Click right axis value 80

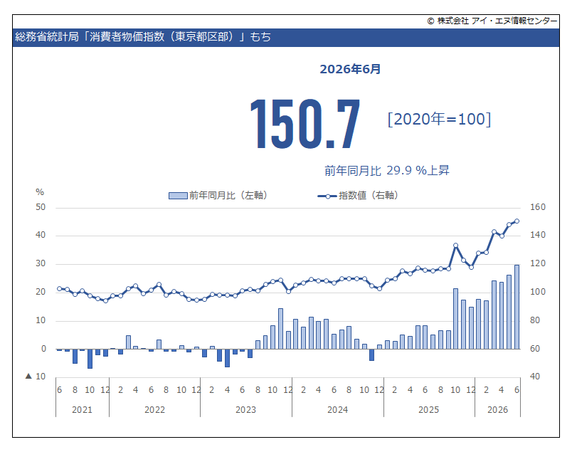click(x=535, y=320)
